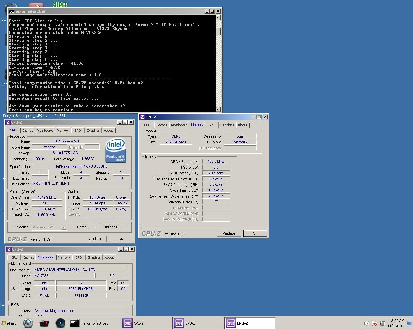Click the Manufacturer field MICRO-STAR INTERNATIONAL
Image resolution: width=413 pixels, height=330 pixels.
click(81, 270)
